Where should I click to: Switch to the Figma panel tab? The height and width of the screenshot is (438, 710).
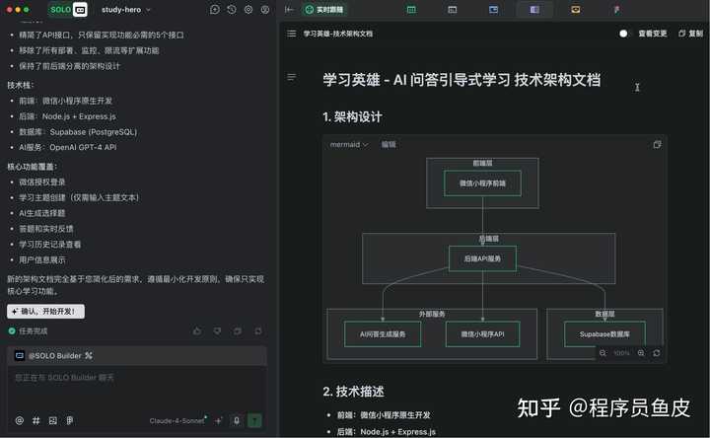(x=616, y=10)
